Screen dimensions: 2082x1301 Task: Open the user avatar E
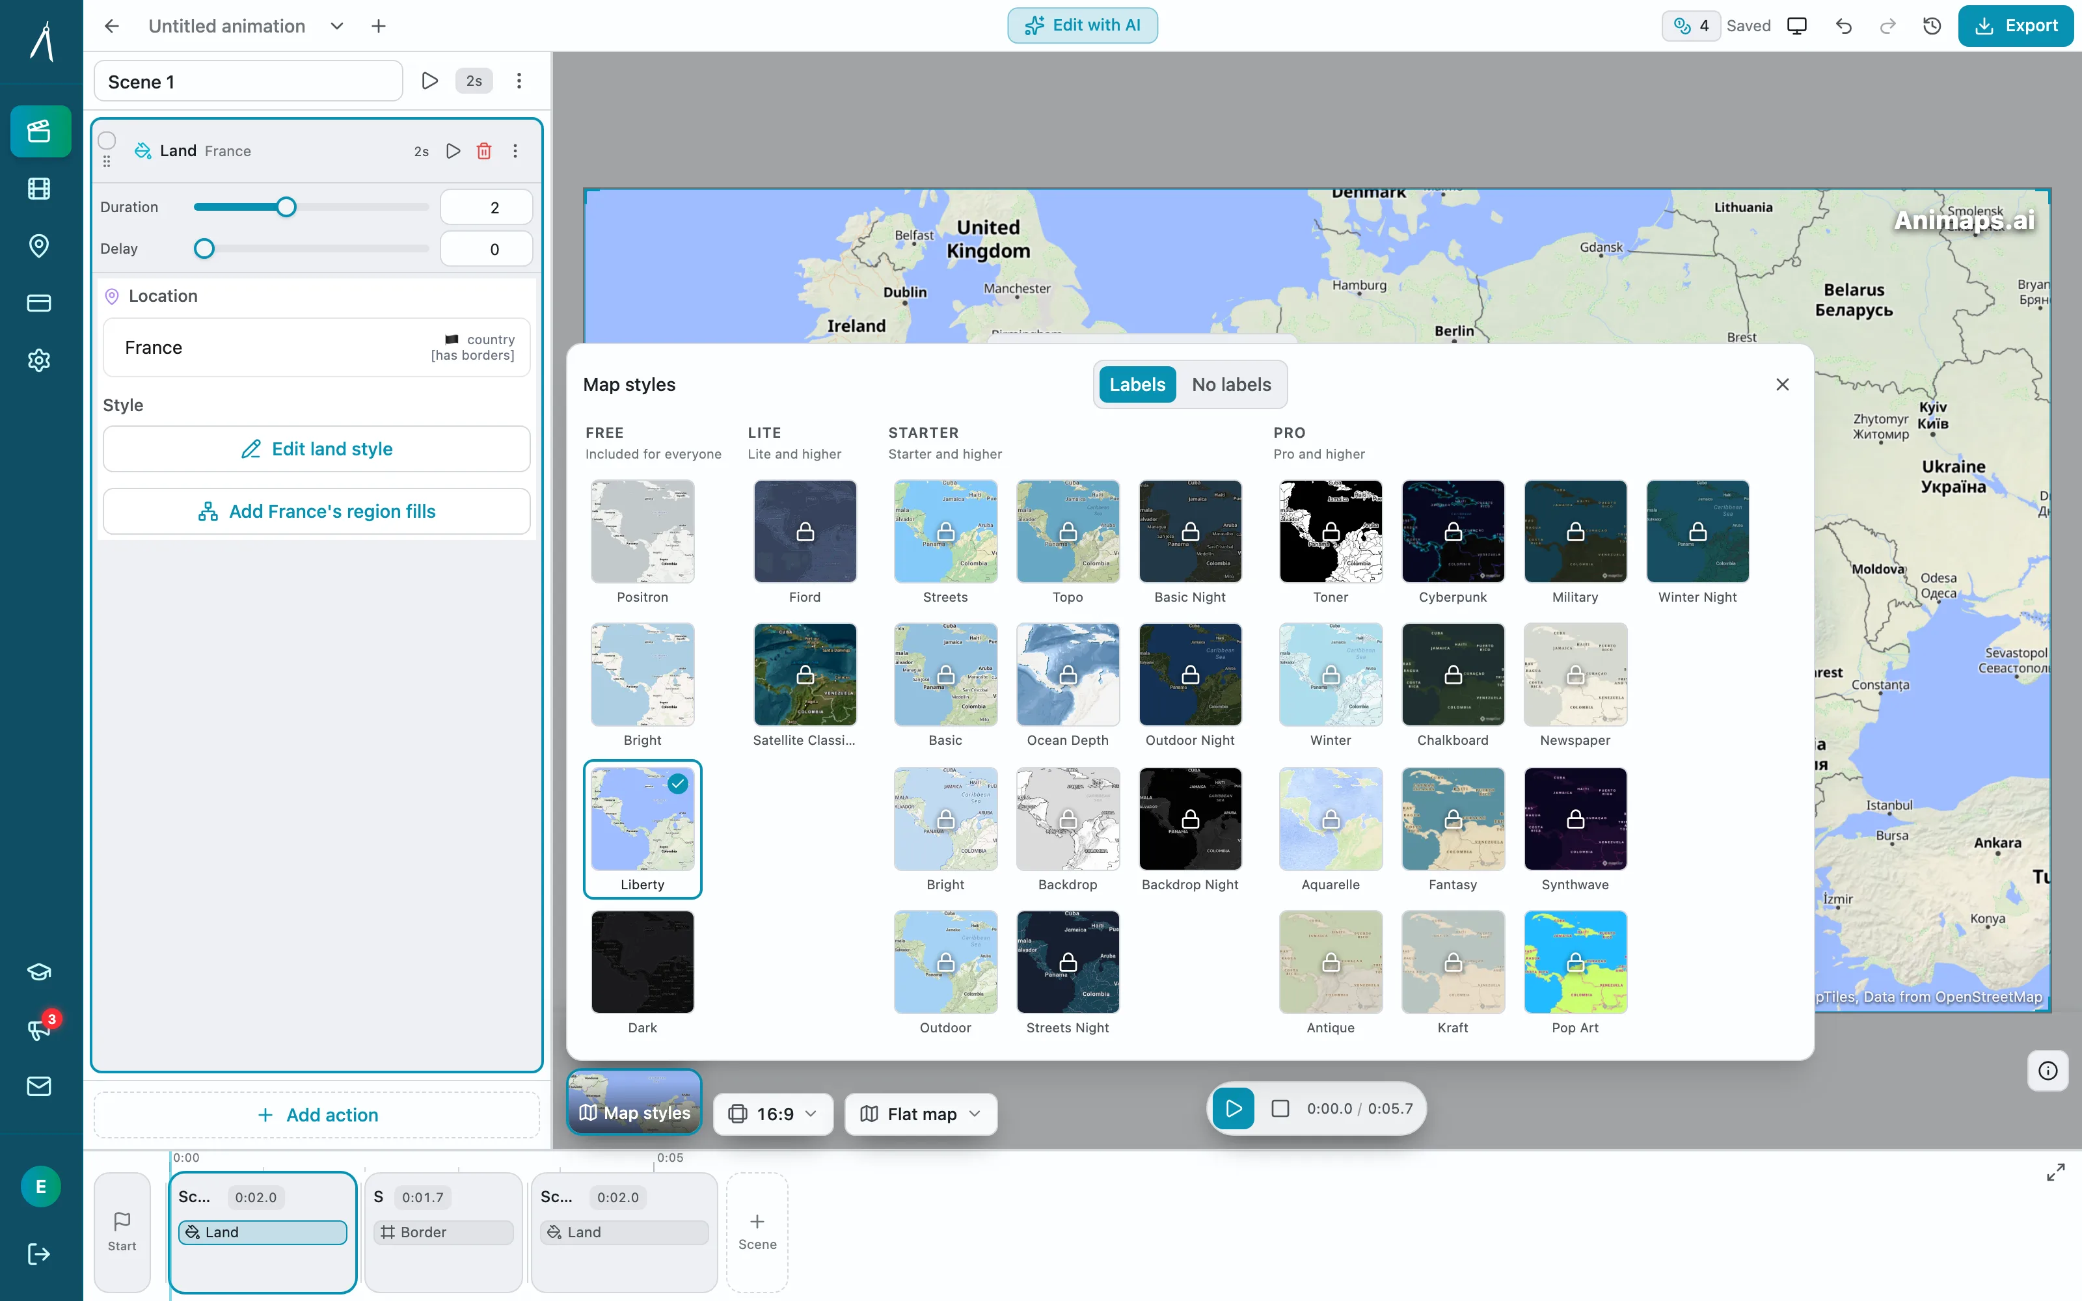(40, 1187)
